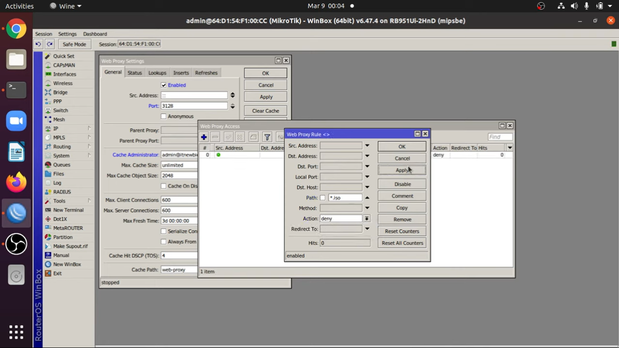Toggle the Cache On Disk checkbox
The image size is (619, 348).
tap(164, 186)
